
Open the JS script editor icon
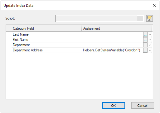coord(149,18)
